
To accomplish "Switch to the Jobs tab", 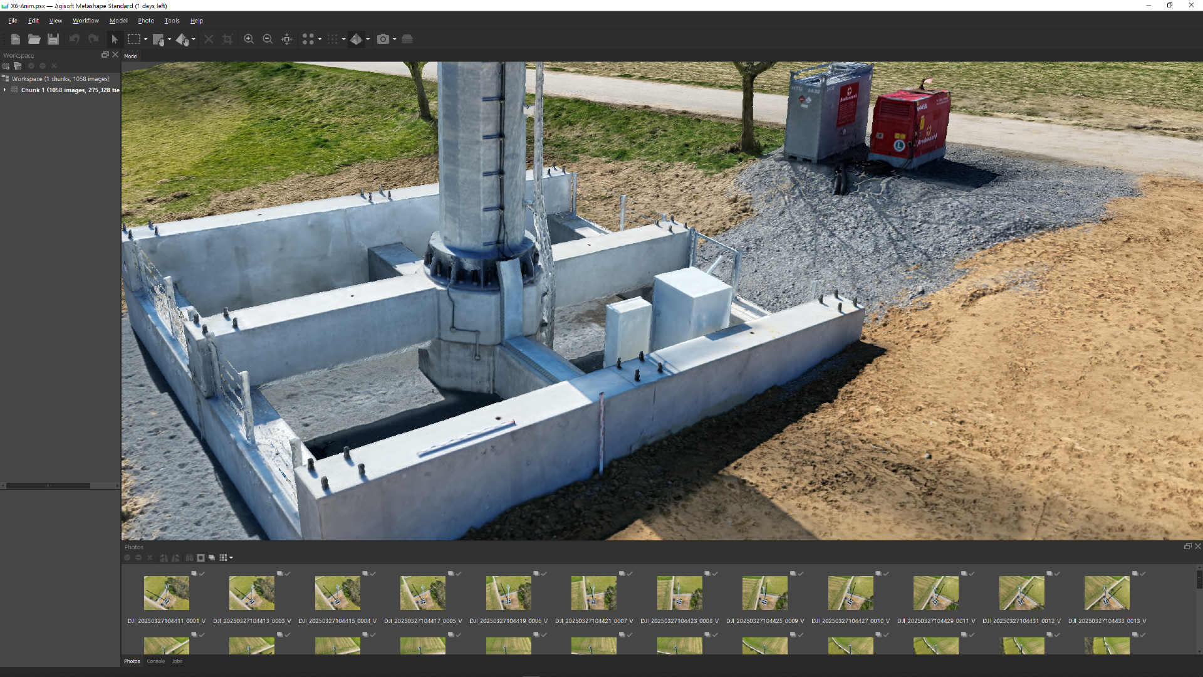I will coord(177,661).
